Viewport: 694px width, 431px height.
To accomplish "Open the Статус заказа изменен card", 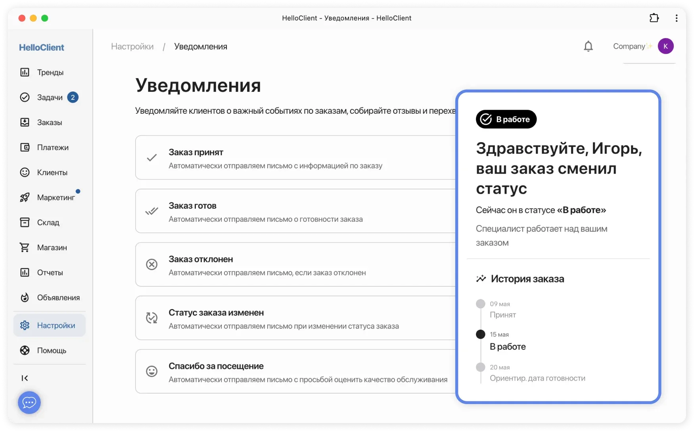I will [x=278, y=318].
